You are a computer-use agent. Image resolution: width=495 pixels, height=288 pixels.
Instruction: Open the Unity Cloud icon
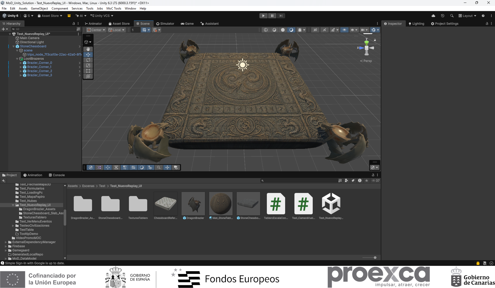433,16
